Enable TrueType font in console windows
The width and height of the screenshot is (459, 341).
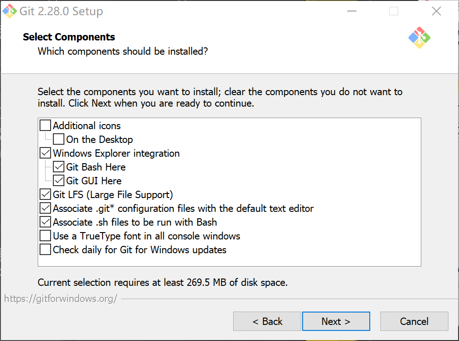pos(45,235)
